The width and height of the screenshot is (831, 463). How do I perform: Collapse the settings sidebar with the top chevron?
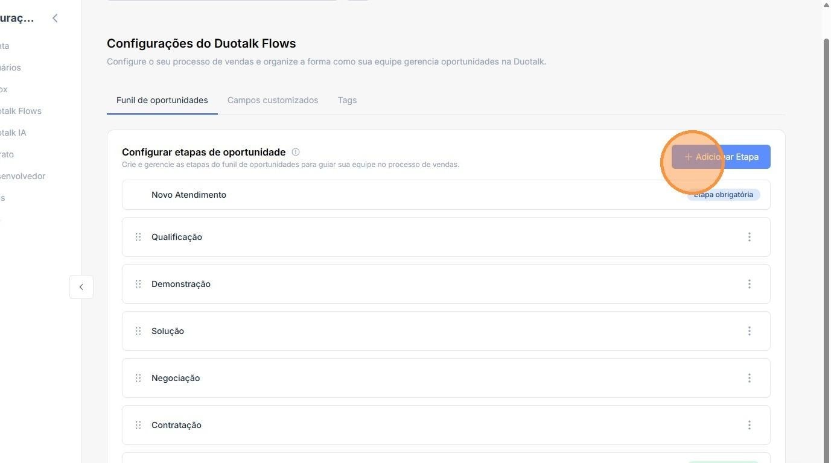55,18
